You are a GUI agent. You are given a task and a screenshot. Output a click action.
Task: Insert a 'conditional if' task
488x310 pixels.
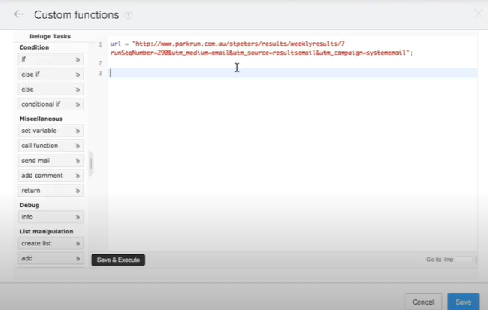click(x=50, y=104)
